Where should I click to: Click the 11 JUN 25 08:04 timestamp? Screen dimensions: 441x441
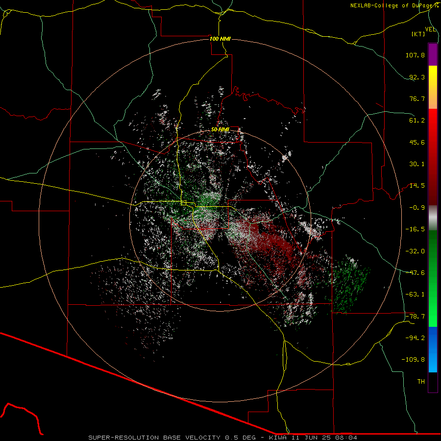pos(324,438)
